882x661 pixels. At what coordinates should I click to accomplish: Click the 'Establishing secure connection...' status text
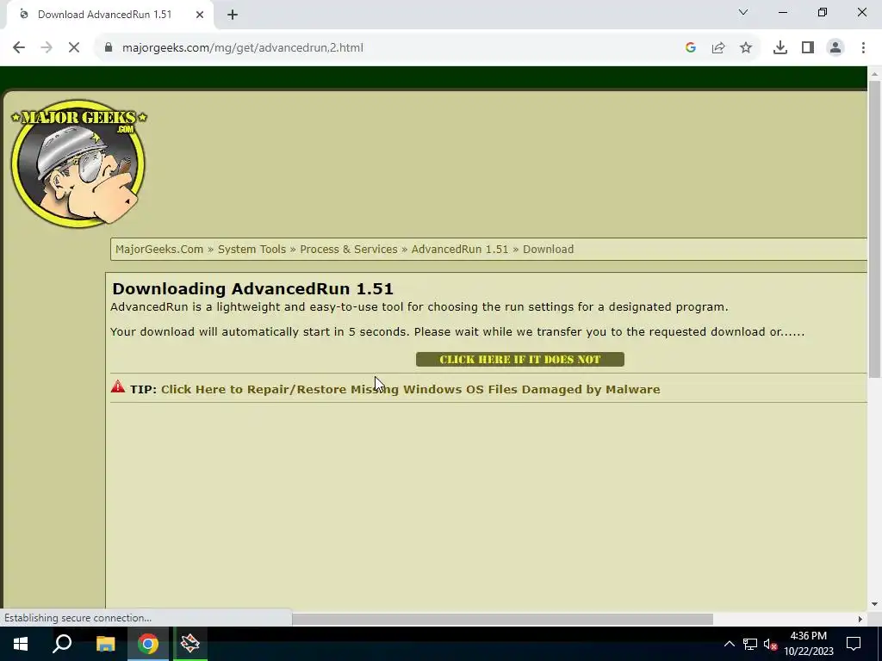point(78,618)
